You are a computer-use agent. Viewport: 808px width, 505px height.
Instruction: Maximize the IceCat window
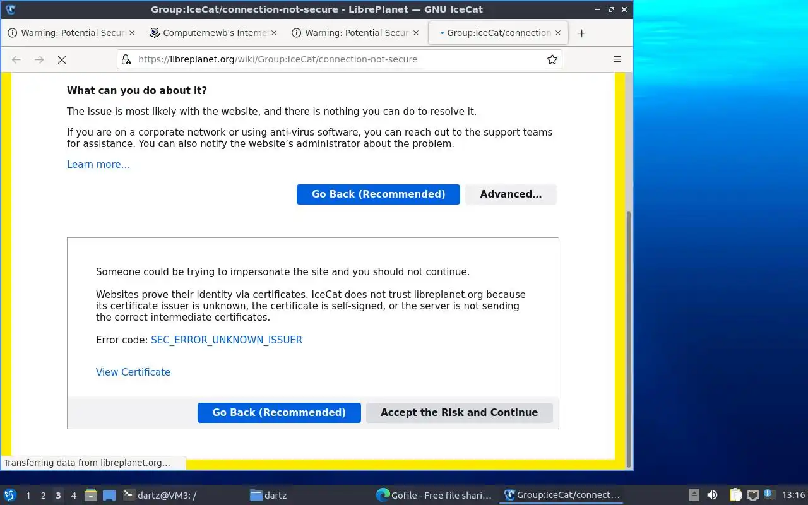pyautogui.click(x=611, y=9)
